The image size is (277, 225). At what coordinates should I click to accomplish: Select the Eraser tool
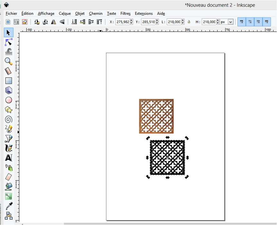click(x=8, y=177)
